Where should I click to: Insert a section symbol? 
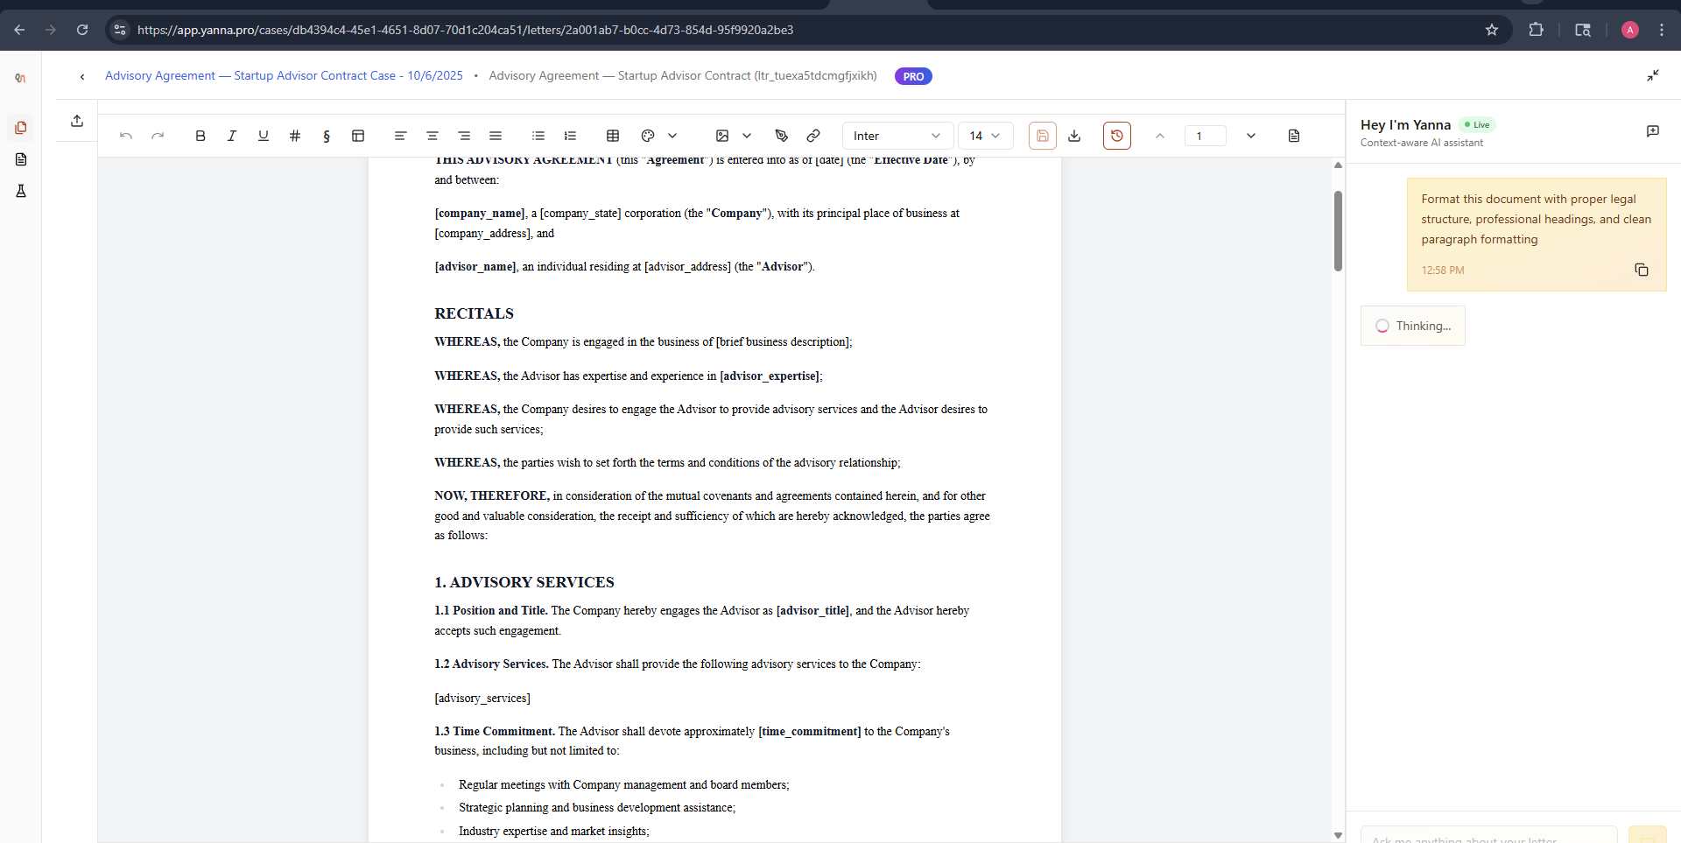327,136
